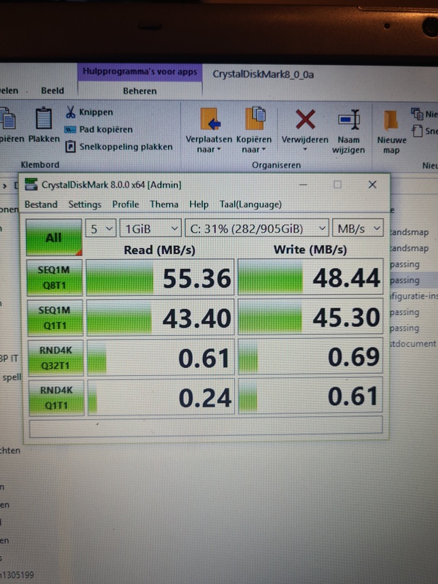Run the SEQ1M Q8T1 test
The width and height of the screenshot is (438, 584).
54,277
